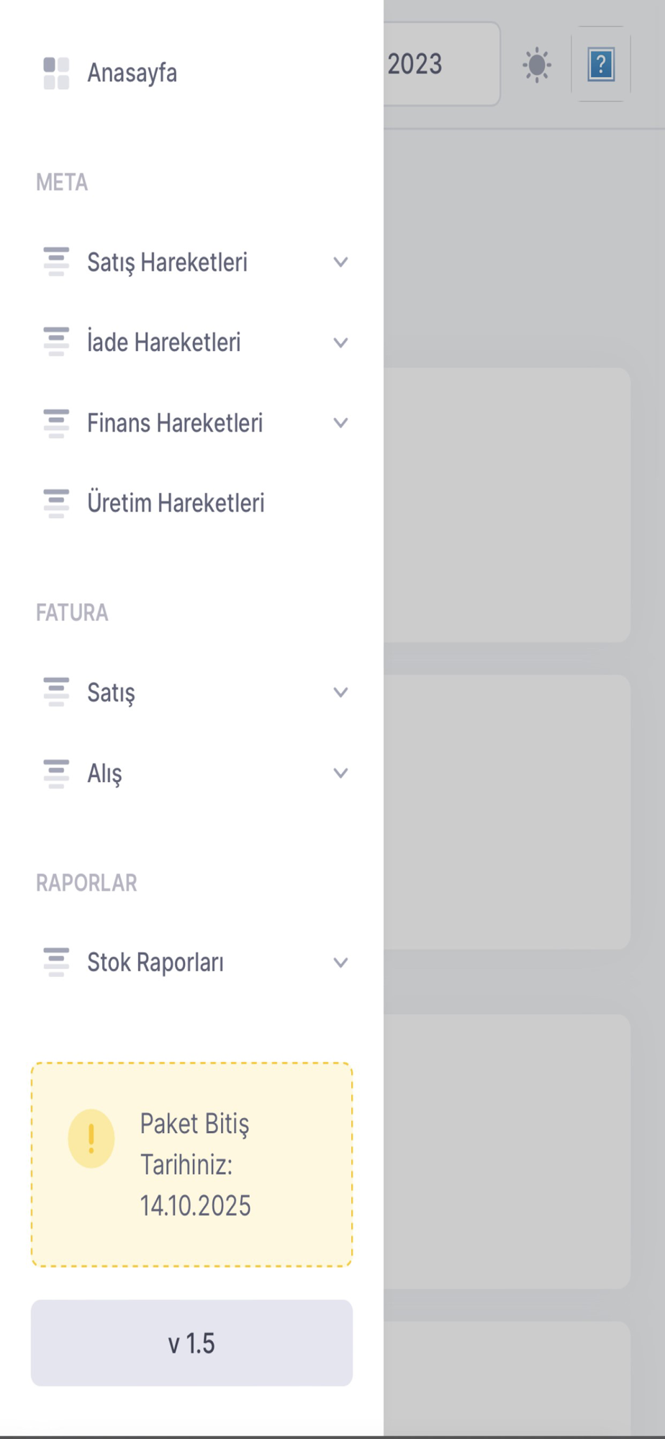This screenshot has height=1439, width=665.
Task: Select Satış under the Fatura section
Action: point(112,693)
